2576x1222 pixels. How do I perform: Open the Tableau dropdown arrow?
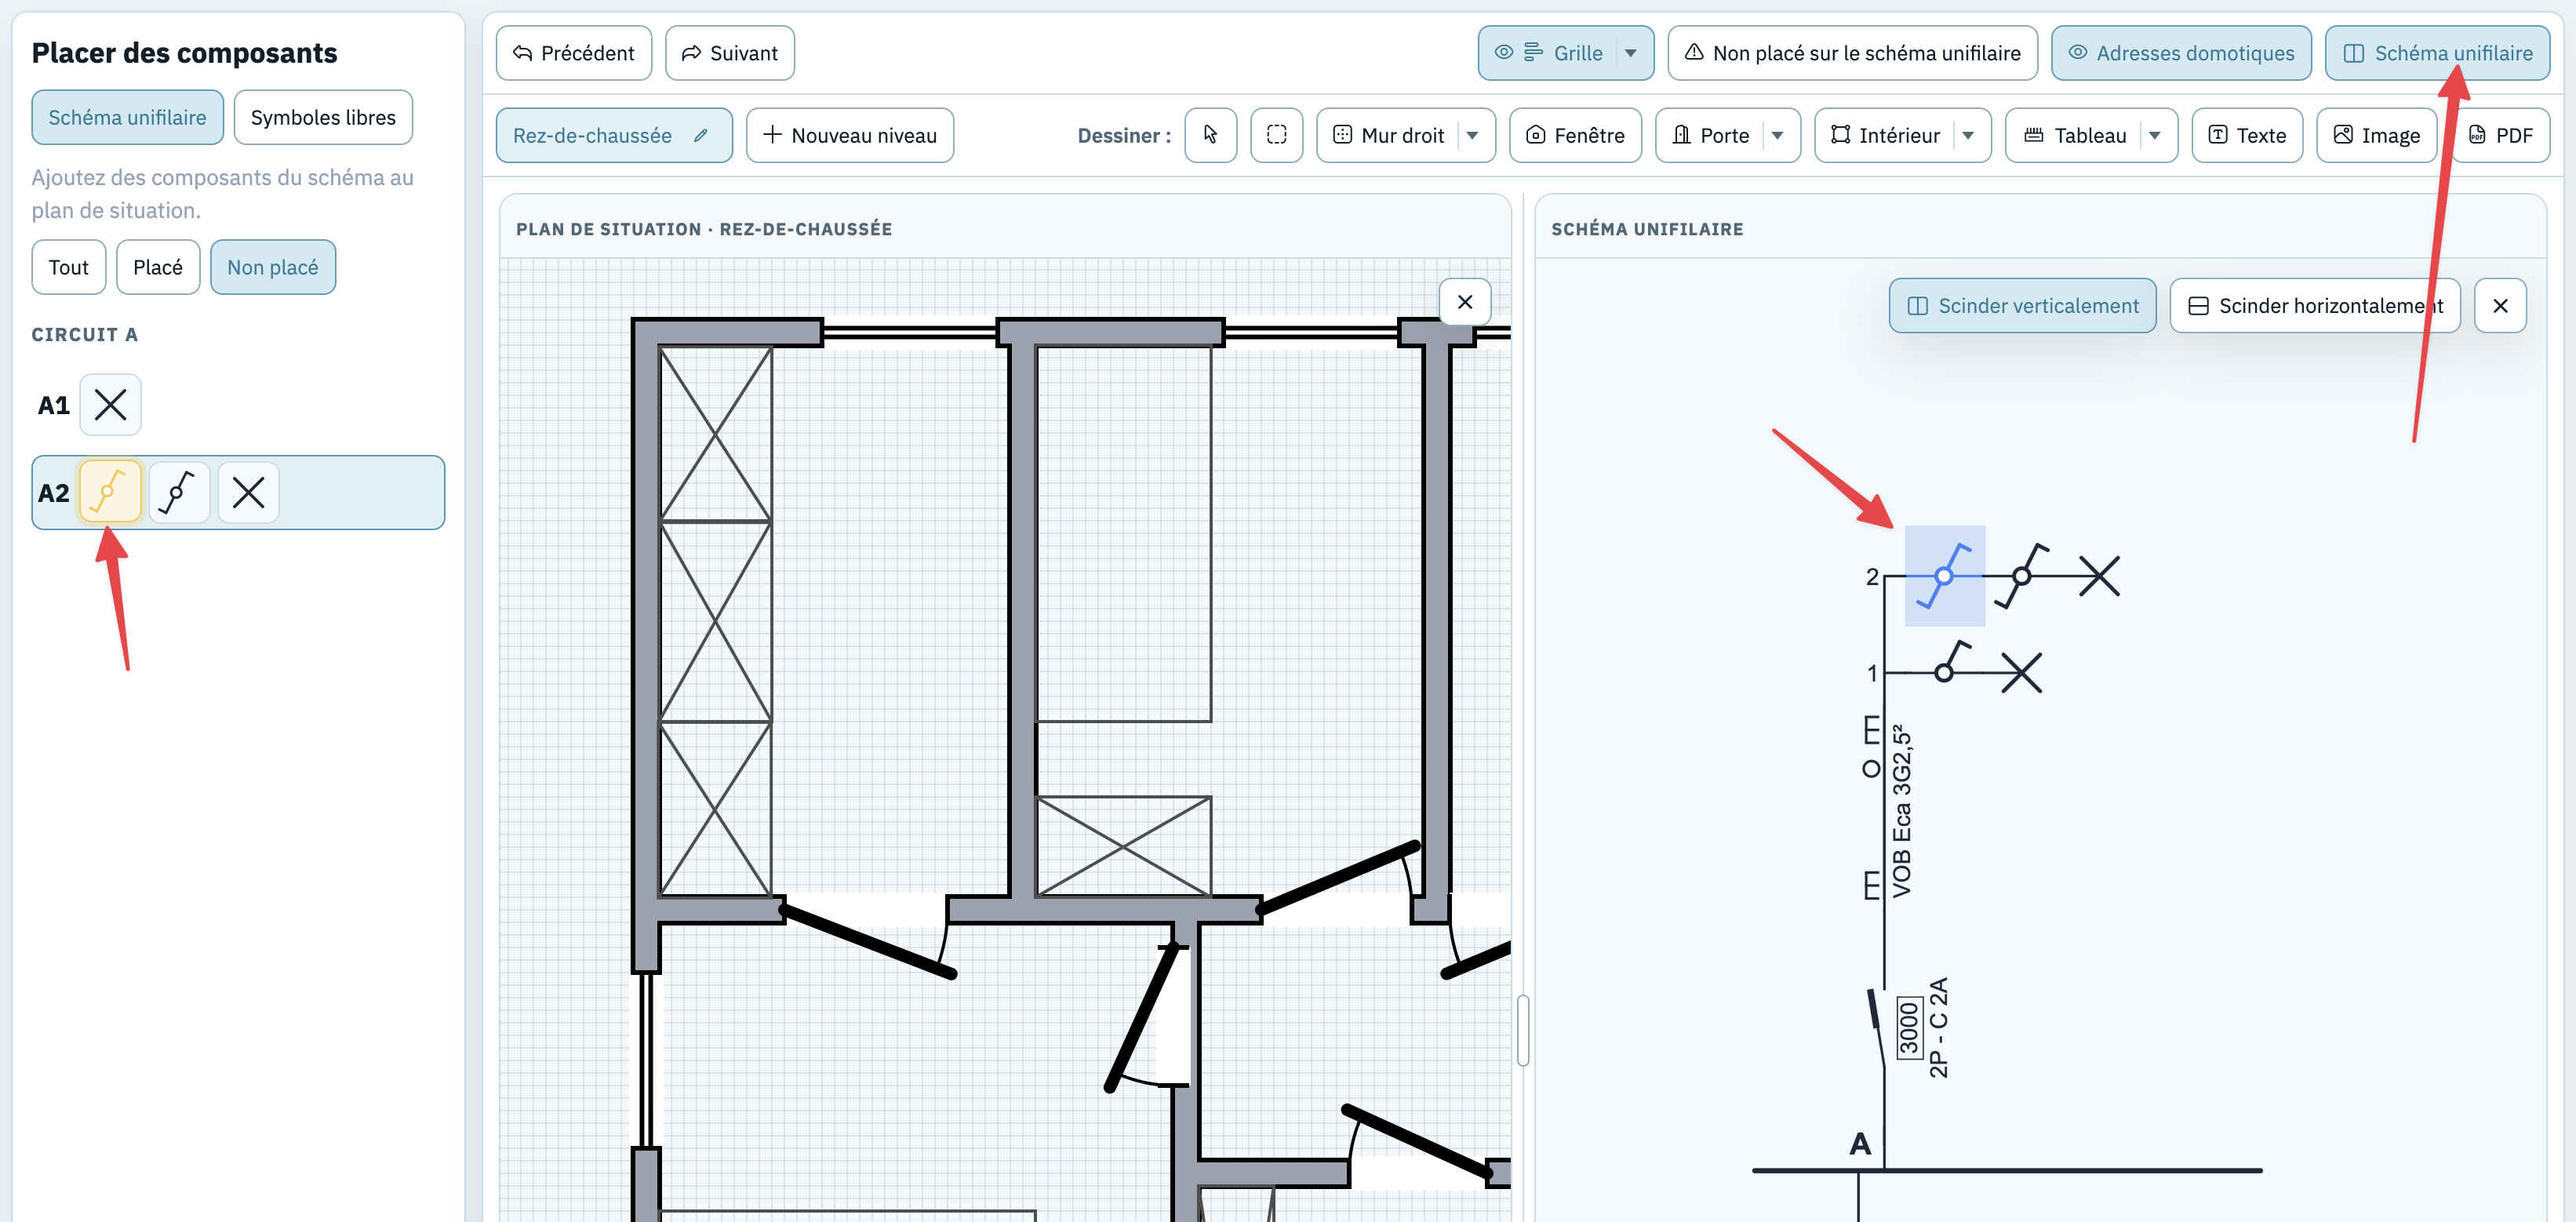click(2155, 135)
